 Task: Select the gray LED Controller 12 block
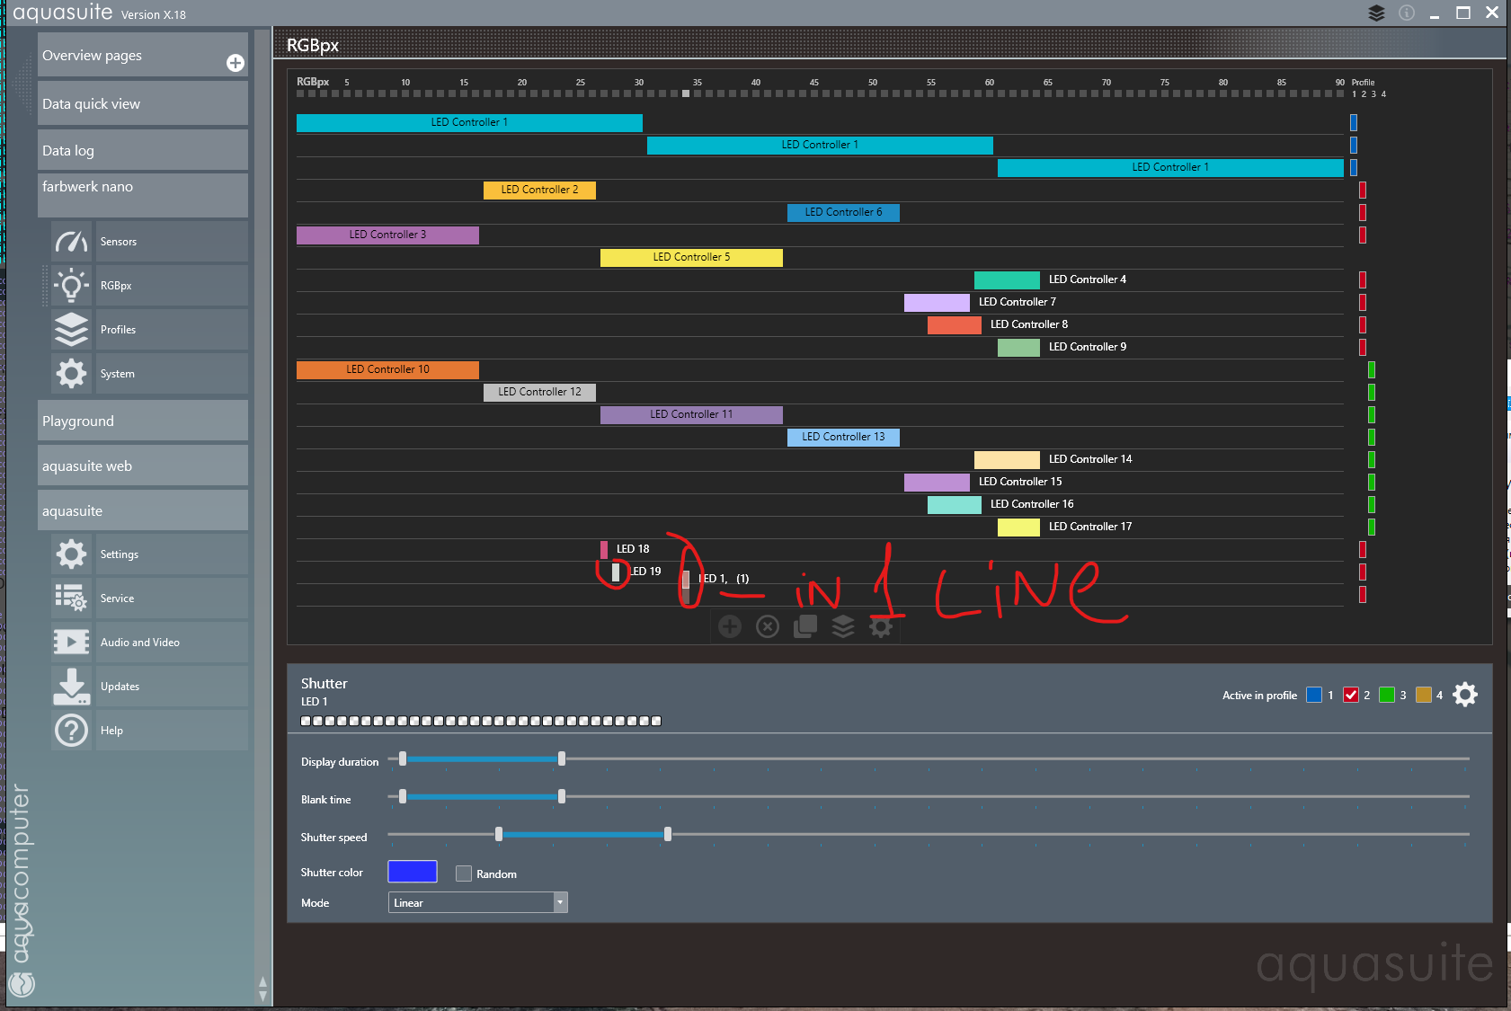(x=539, y=392)
